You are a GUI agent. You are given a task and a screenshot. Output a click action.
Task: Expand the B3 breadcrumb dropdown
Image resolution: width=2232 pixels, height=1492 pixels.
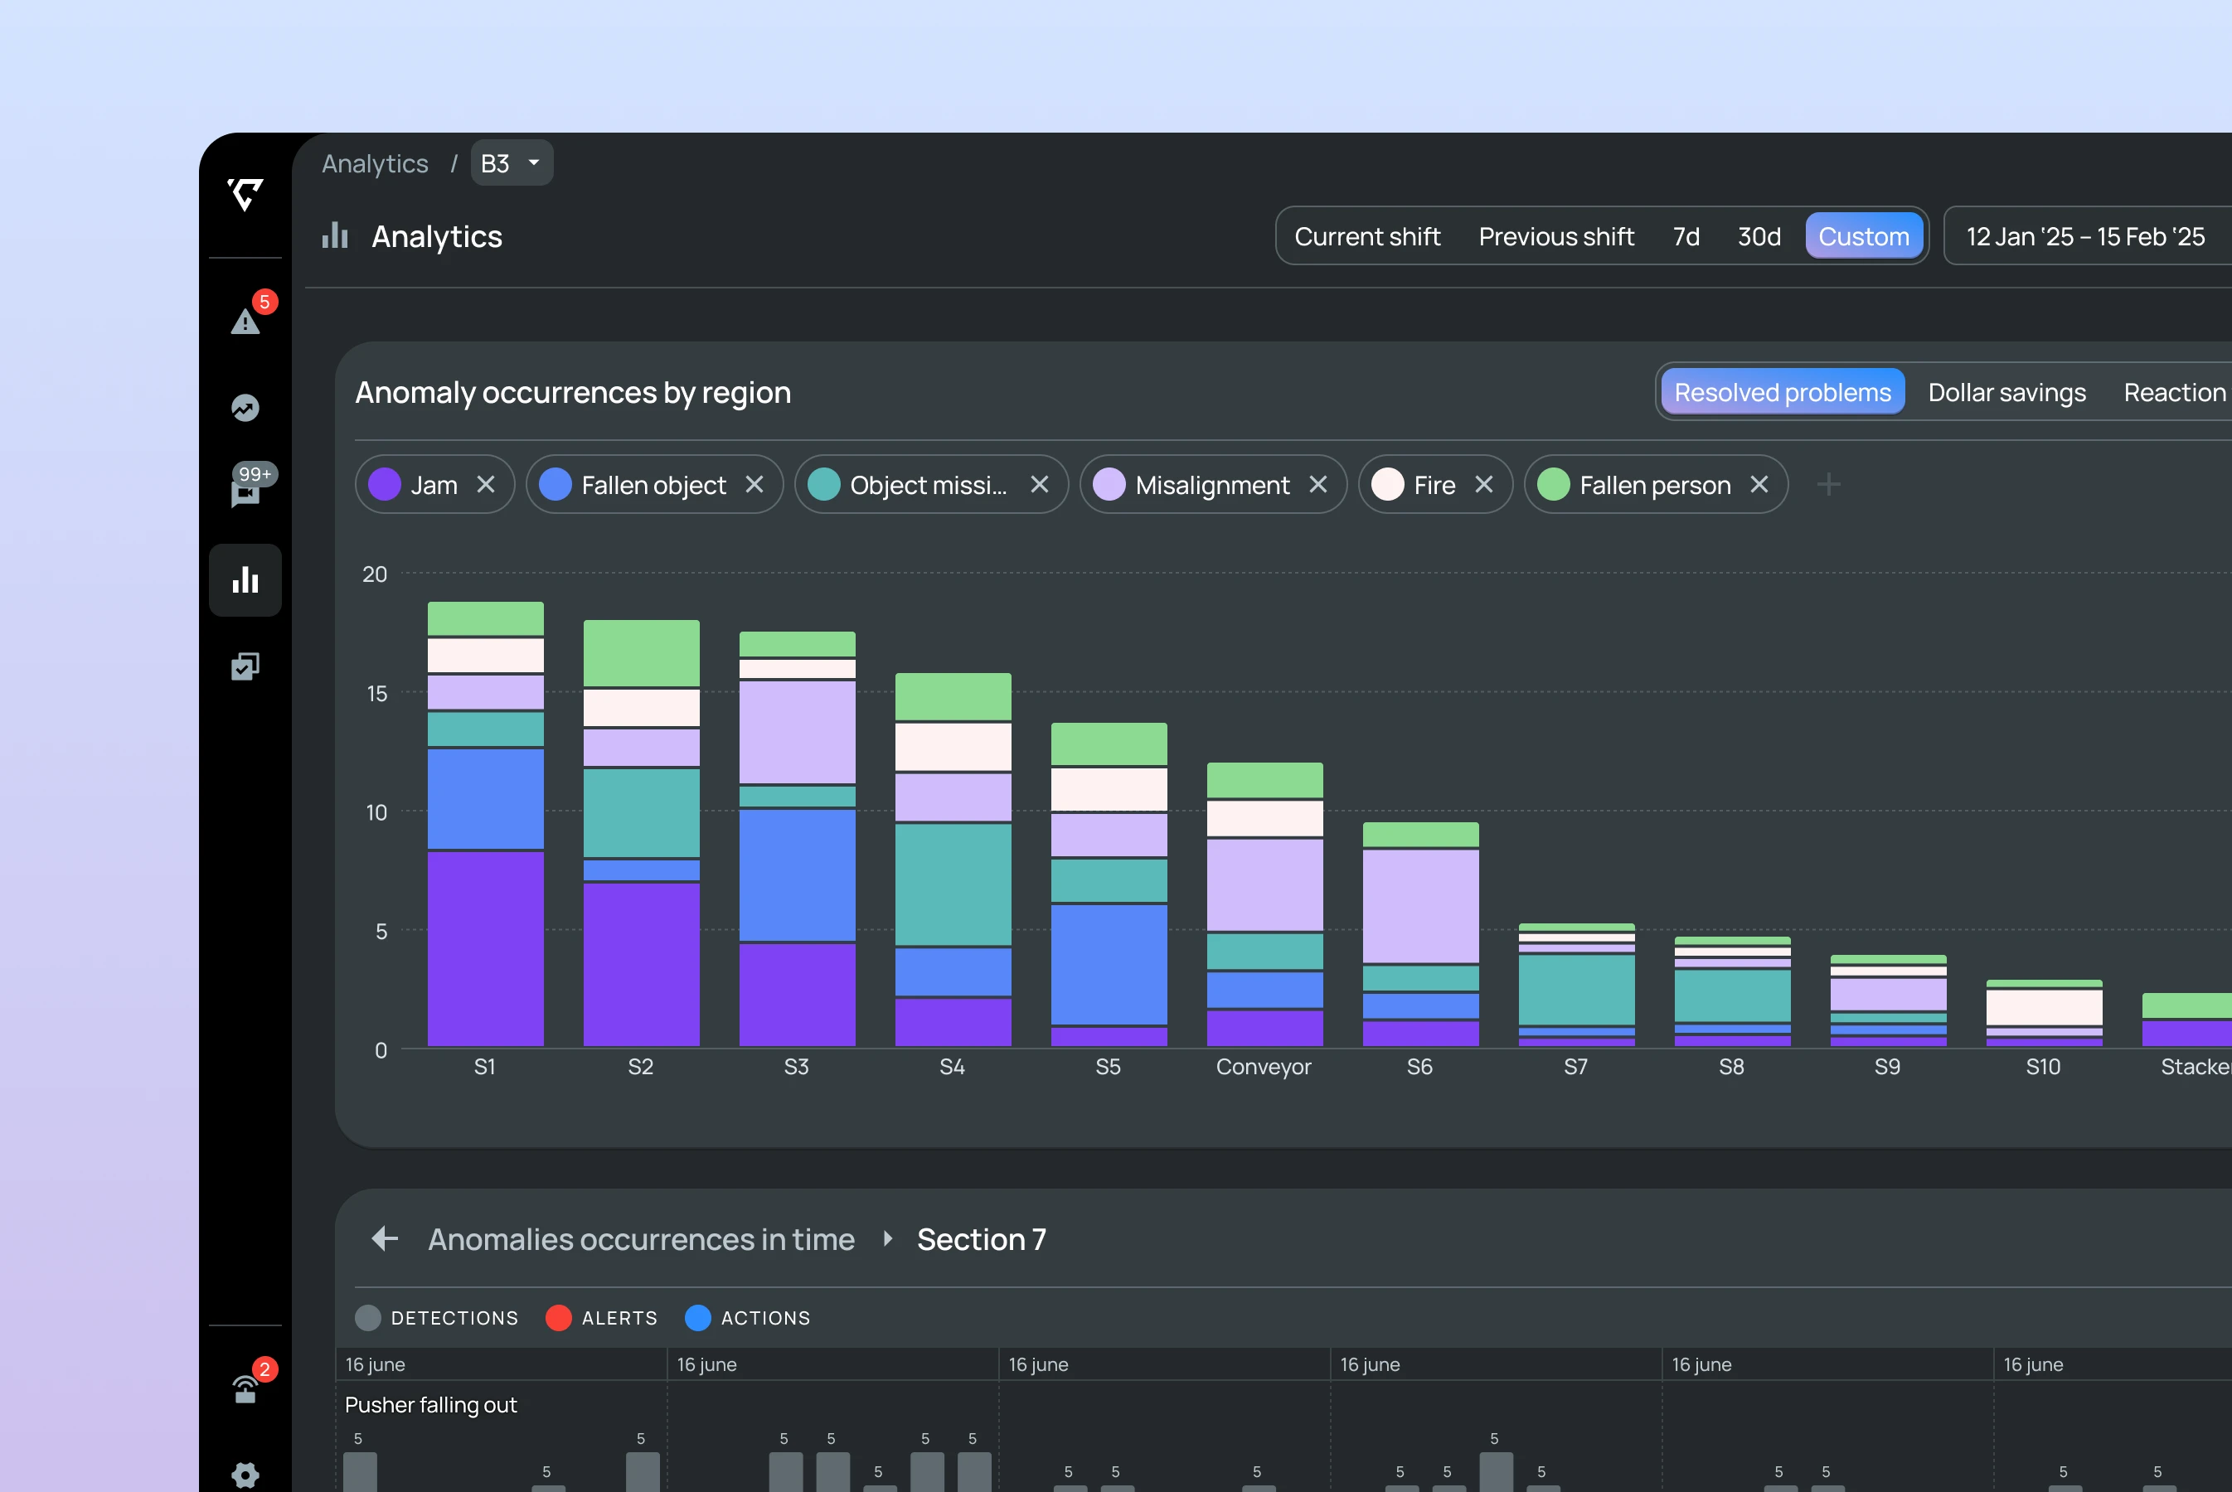512,162
